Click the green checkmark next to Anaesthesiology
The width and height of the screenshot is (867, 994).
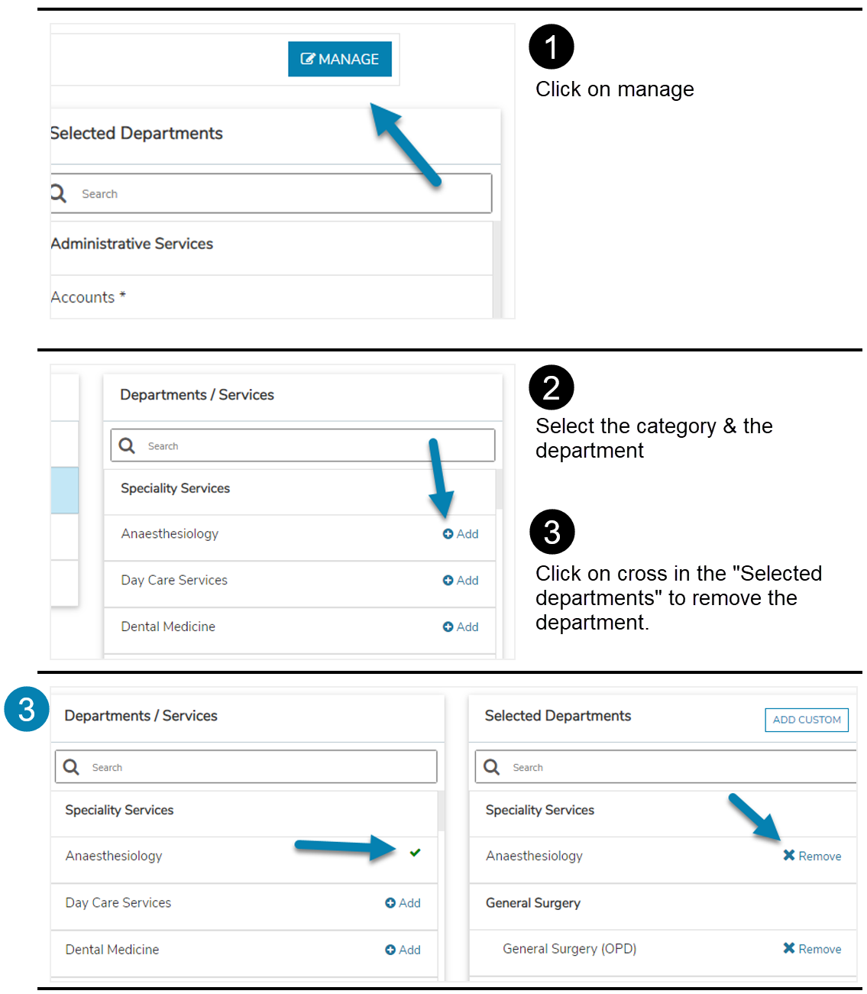click(x=415, y=853)
